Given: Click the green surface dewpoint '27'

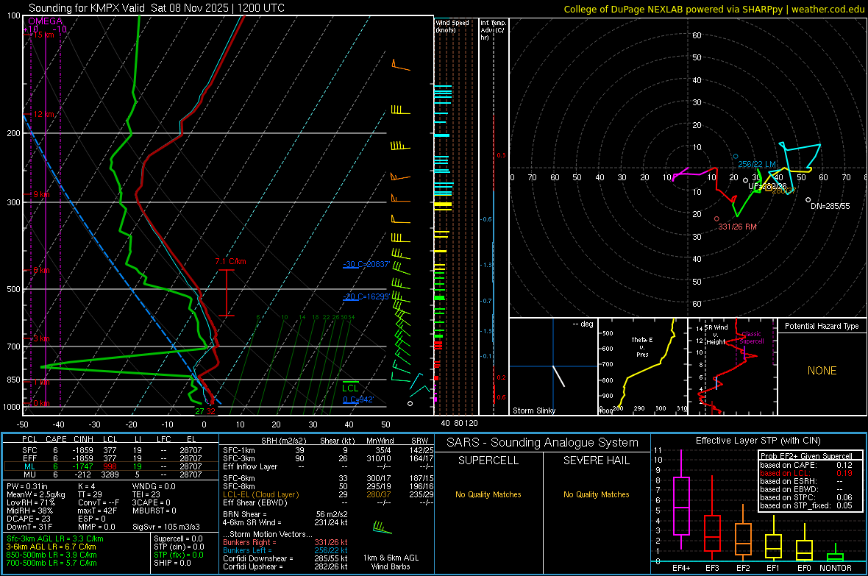Looking at the screenshot, I should pos(199,411).
